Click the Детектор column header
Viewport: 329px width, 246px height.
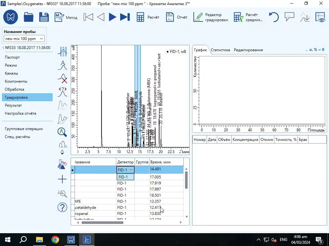point(125,162)
